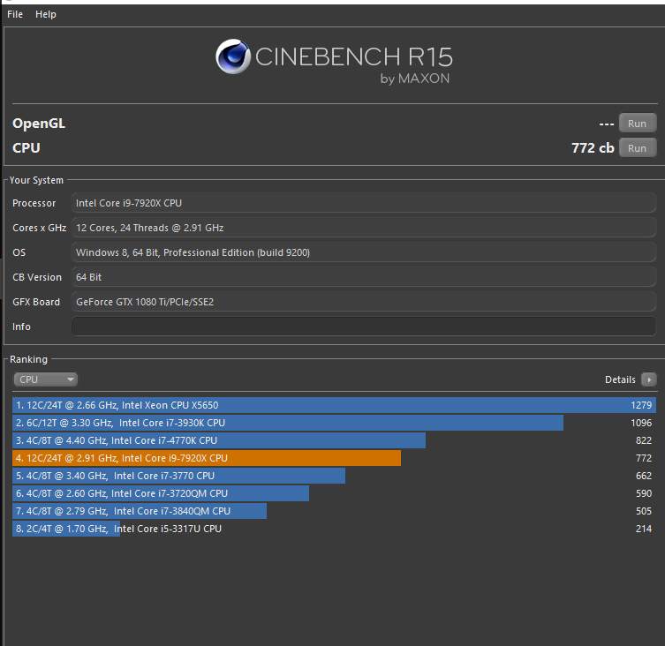Viewport: 665px width, 646px height.
Task: Click the Ranking group heading
Action: click(28, 359)
